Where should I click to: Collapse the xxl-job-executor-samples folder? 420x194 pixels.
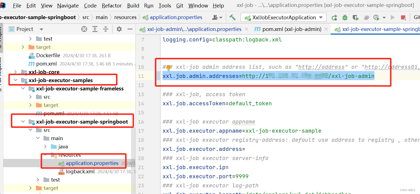[x=16, y=80]
